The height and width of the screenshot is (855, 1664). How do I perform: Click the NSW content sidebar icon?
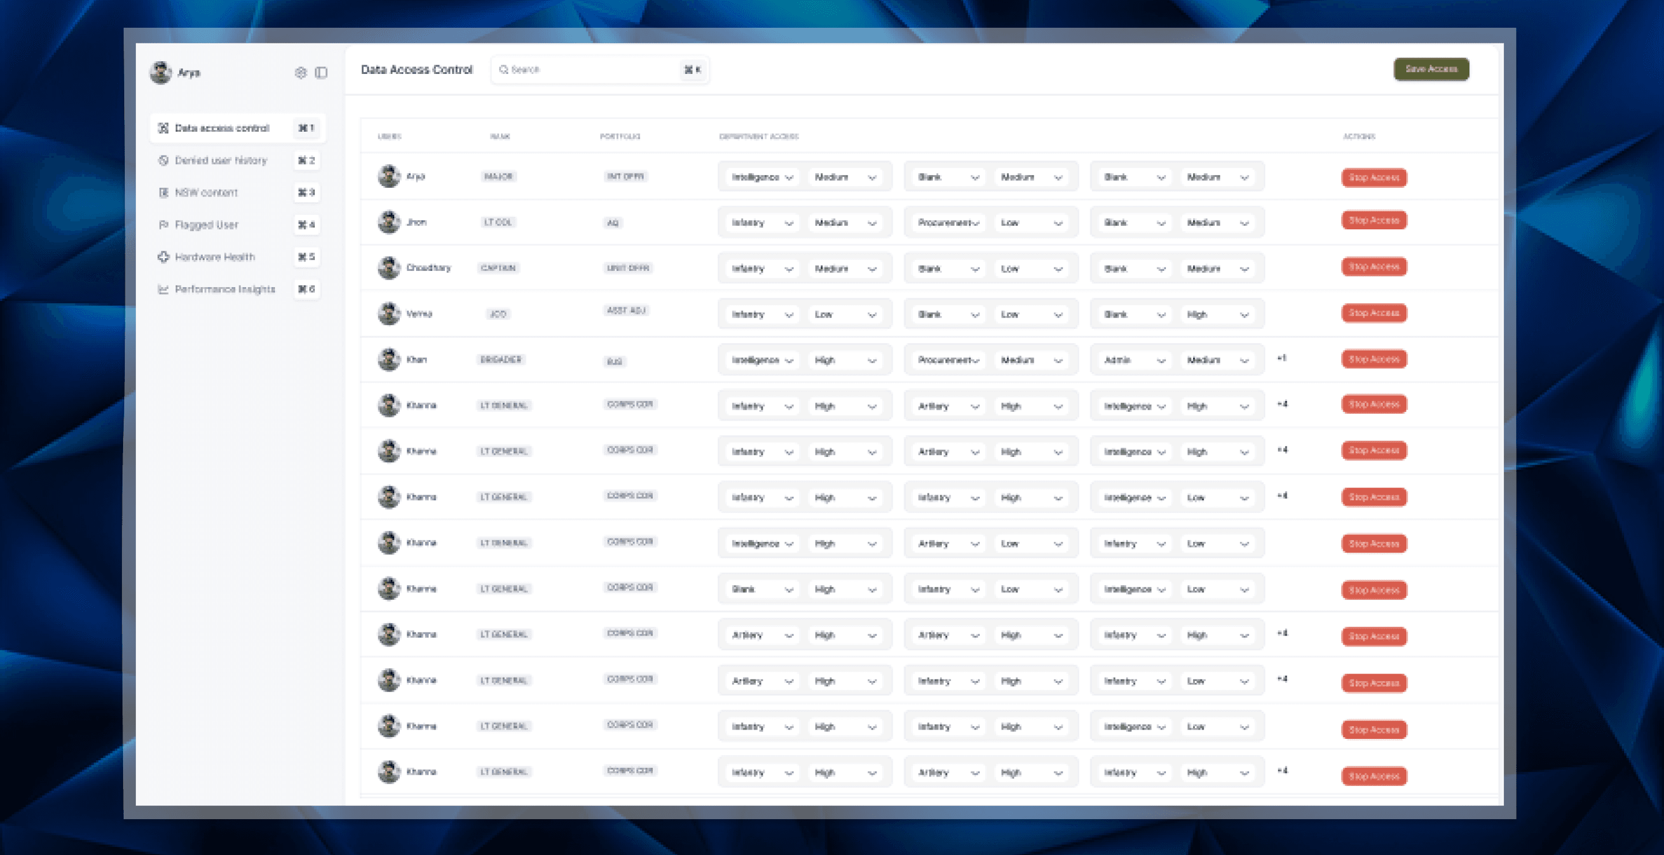pyautogui.click(x=164, y=192)
